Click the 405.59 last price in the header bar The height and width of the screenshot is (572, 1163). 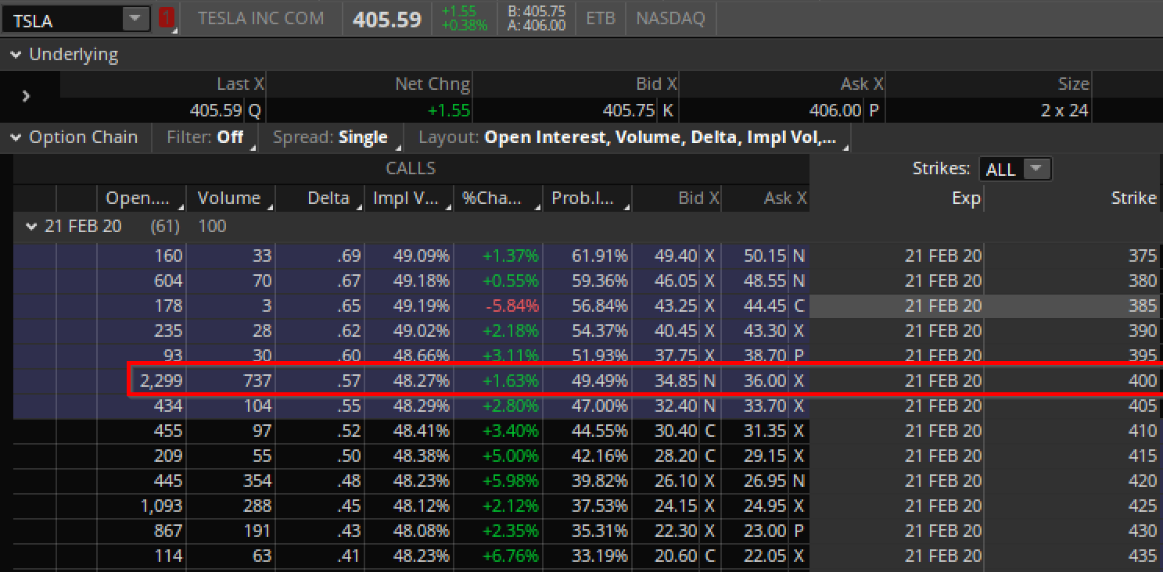point(387,20)
